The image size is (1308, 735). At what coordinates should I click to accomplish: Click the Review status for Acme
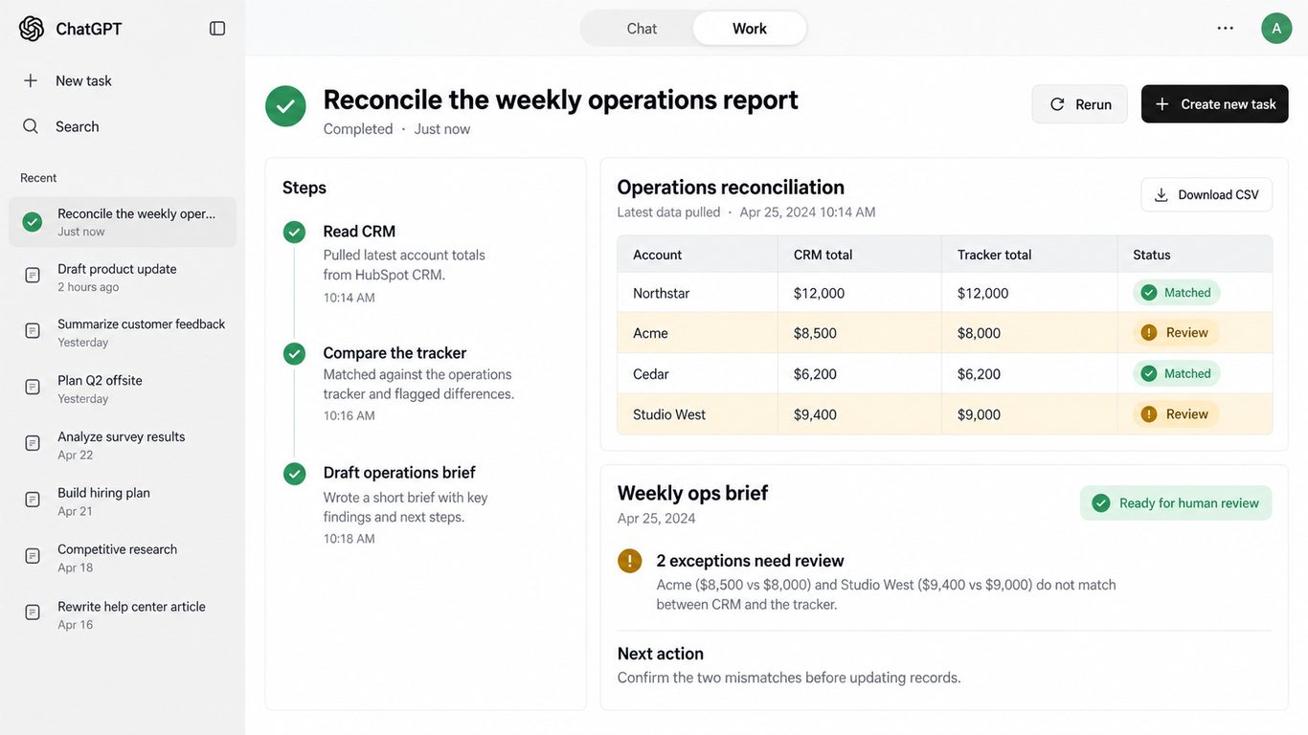click(1175, 333)
